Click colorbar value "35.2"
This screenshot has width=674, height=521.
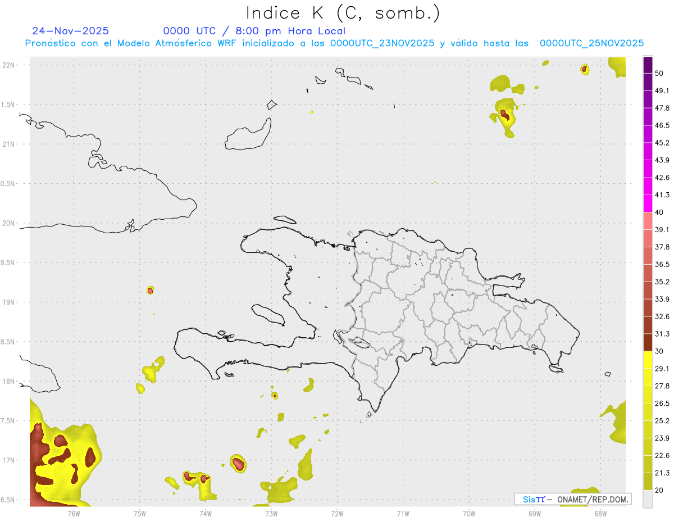[x=662, y=282]
